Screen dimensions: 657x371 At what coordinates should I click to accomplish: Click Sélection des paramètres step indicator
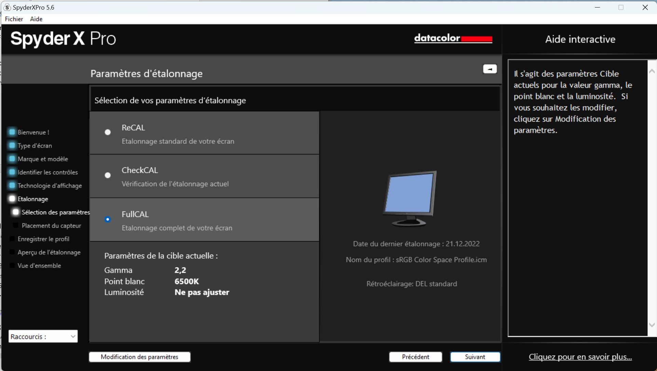pyautogui.click(x=16, y=212)
